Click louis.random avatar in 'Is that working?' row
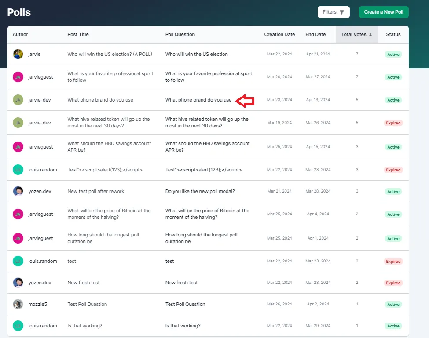 click(x=18, y=326)
